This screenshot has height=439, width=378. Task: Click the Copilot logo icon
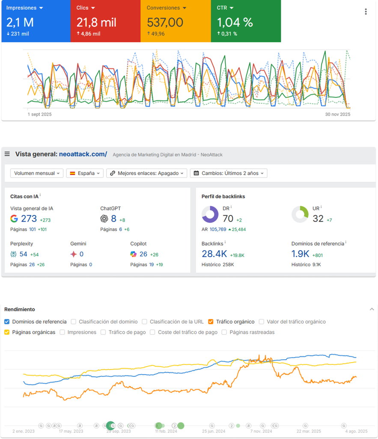coord(134,254)
